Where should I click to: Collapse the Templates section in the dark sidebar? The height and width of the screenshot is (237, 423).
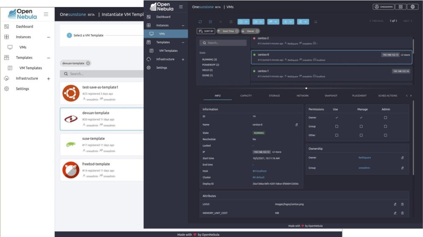coord(183,42)
